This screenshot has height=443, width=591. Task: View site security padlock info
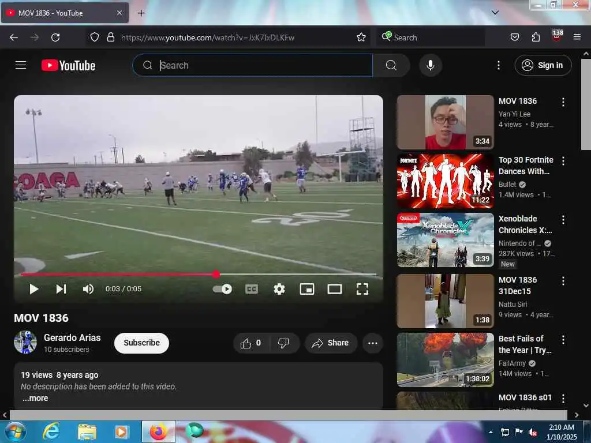point(110,37)
